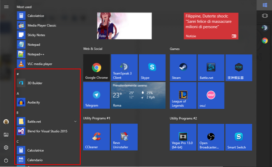Open the Skype tile
The image size is (272, 167).
point(152,68)
